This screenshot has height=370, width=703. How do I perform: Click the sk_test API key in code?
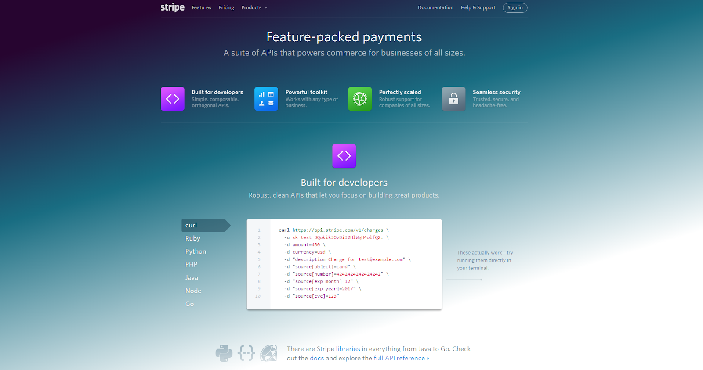tap(337, 237)
